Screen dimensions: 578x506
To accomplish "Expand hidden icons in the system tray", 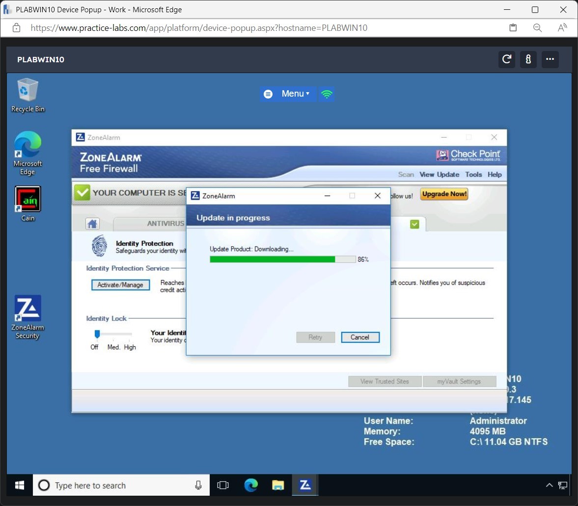I will 549,485.
